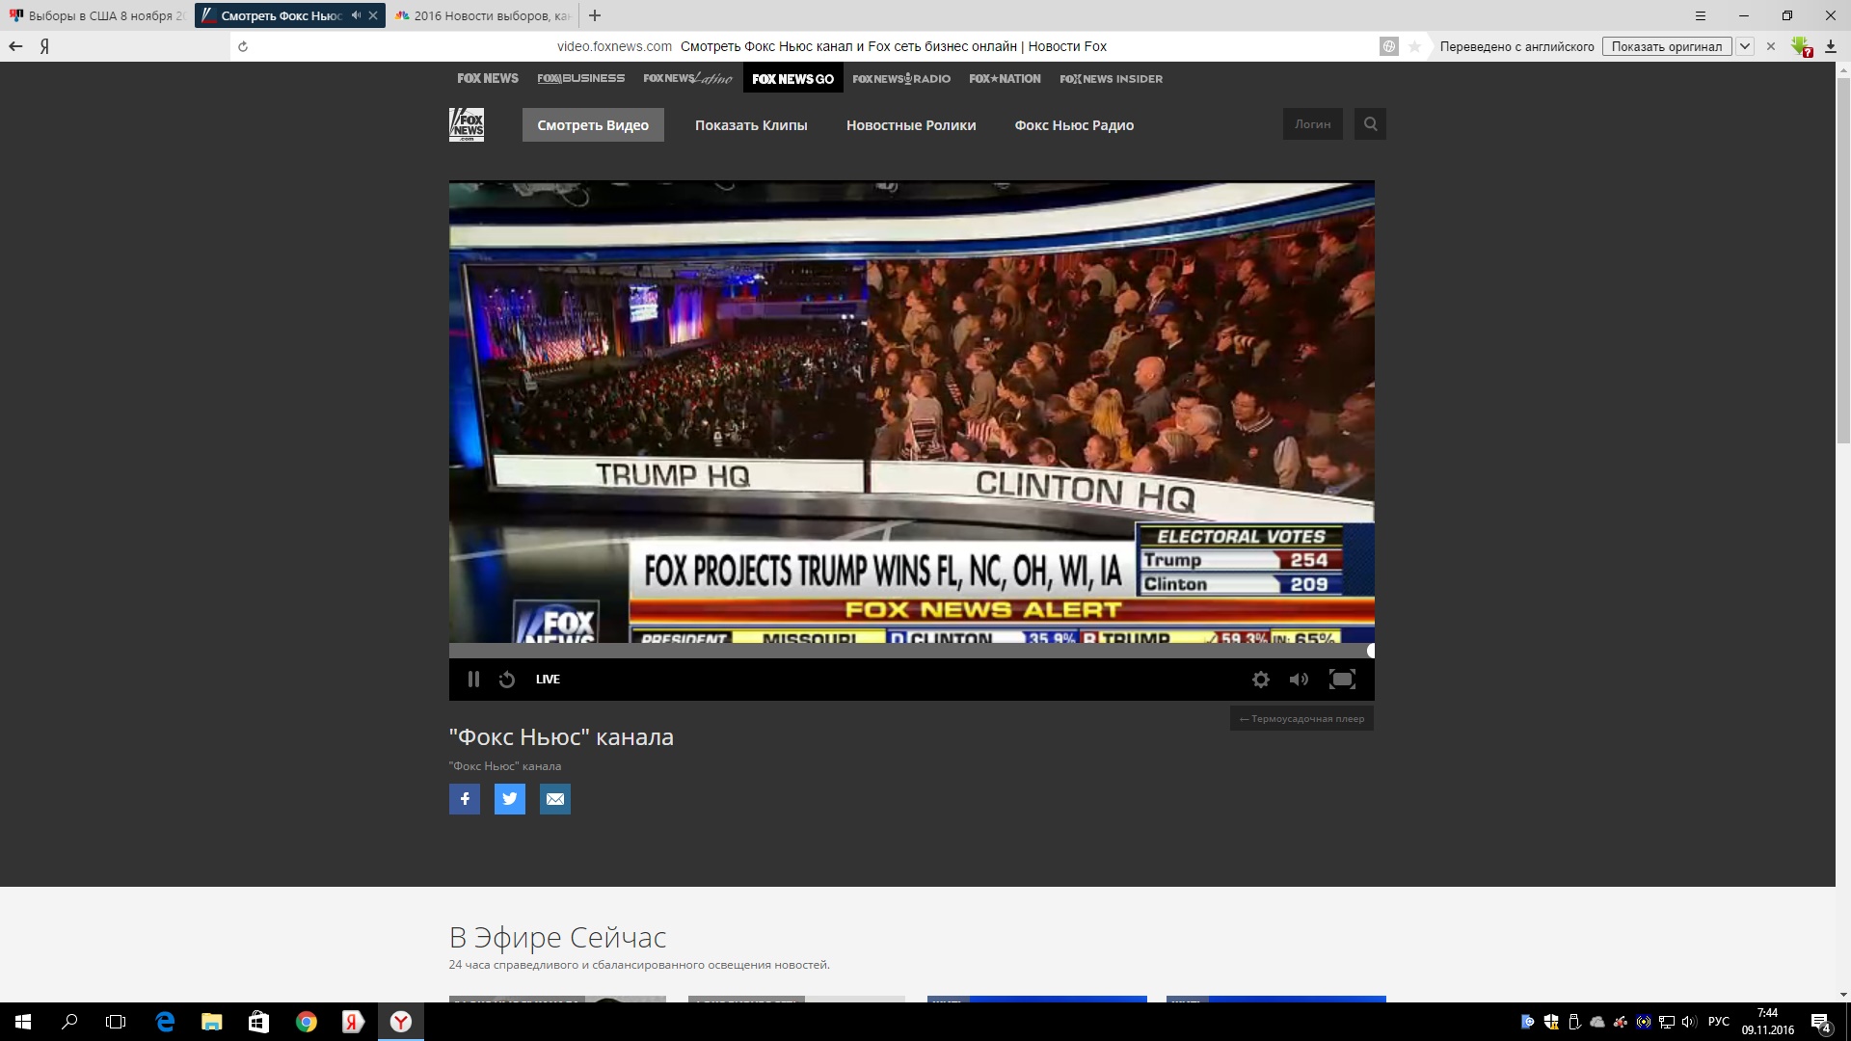This screenshot has height=1041, width=1851.
Task: Launch Google Chrome from the taskbar
Action: click(306, 1022)
